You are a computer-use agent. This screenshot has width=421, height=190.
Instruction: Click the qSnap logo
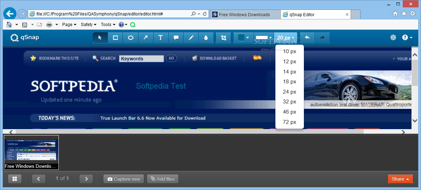25,38
